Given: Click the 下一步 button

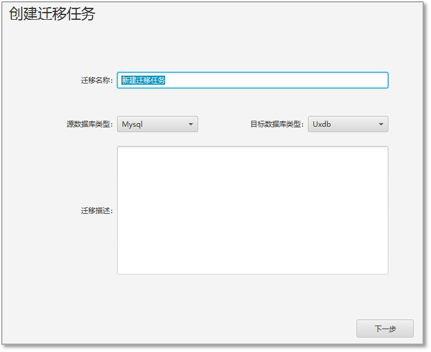Looking at the screenshot, I should pyautogui.click(x=385, y=329).
